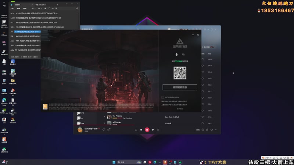Toggle the loop mode icon in music player
The width and height of the screenshot is (294, 165).
coord(136,130)
